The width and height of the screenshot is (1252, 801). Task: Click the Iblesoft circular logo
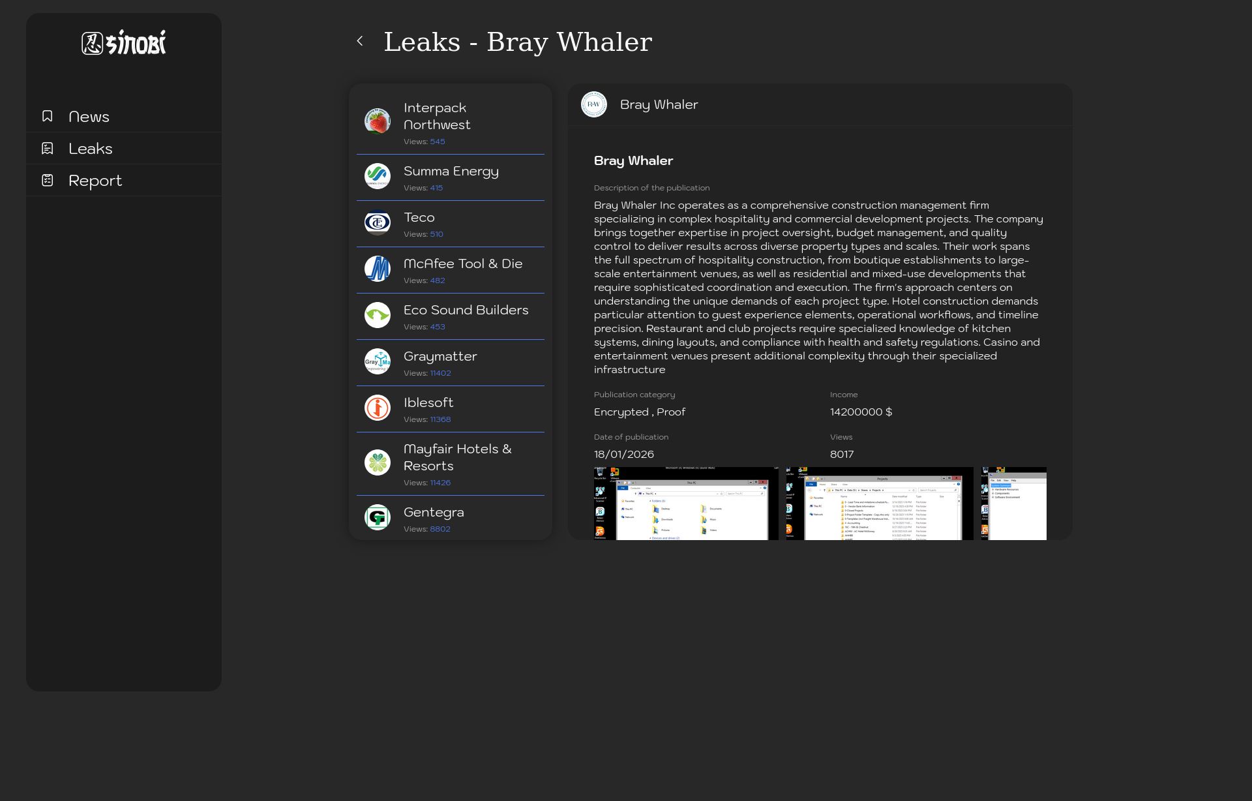(x=378, y=408)
